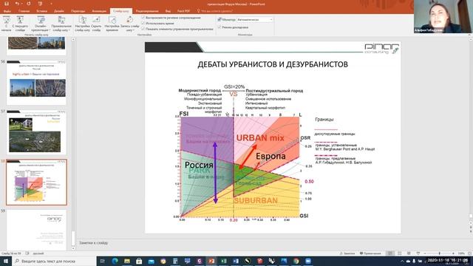Start slide show from beginning (С начала)
Viewport: 473px width, 266px height.
tap(6, 24)
